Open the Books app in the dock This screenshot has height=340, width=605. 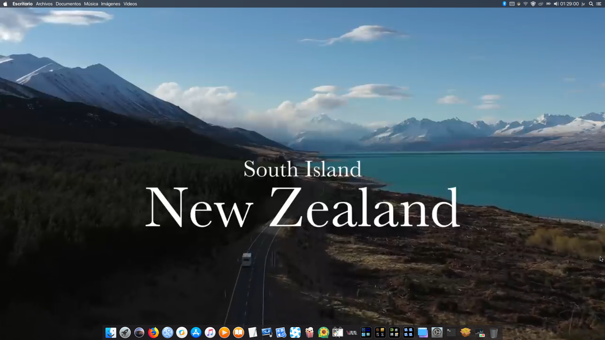(x=239, y=332)
